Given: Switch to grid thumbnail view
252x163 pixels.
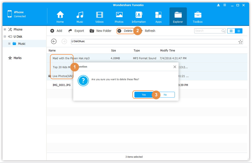Looking at the screenshot, I should 231,31.
